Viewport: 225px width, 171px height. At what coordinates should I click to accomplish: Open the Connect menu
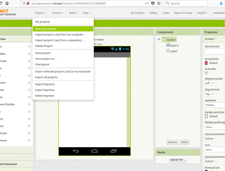[58, 13]
